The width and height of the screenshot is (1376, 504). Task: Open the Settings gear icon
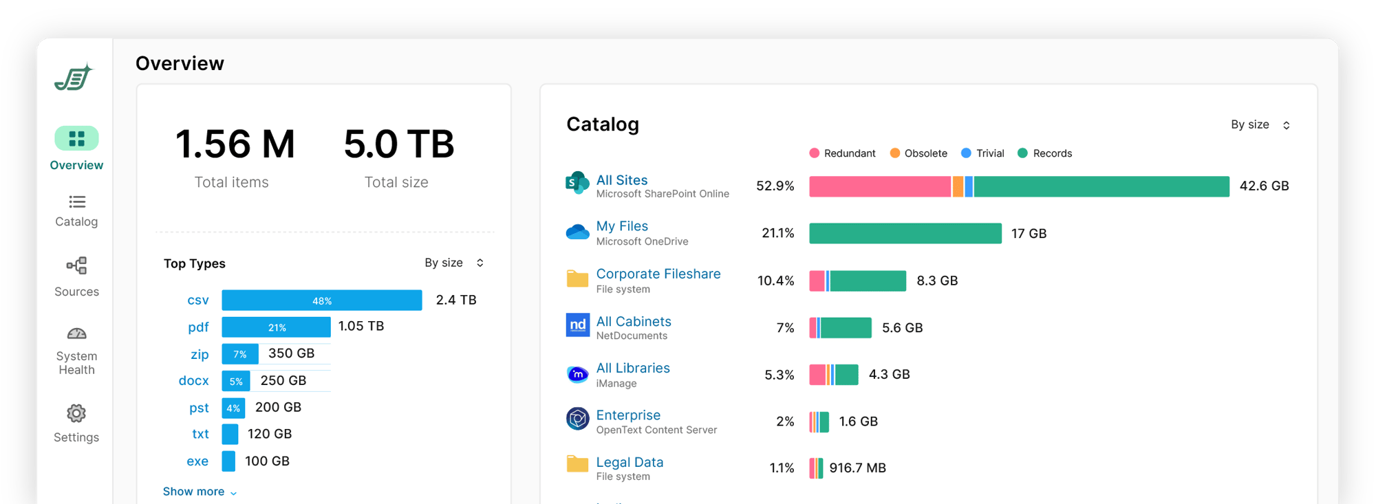pyautogui.click(x=76, y=413)
